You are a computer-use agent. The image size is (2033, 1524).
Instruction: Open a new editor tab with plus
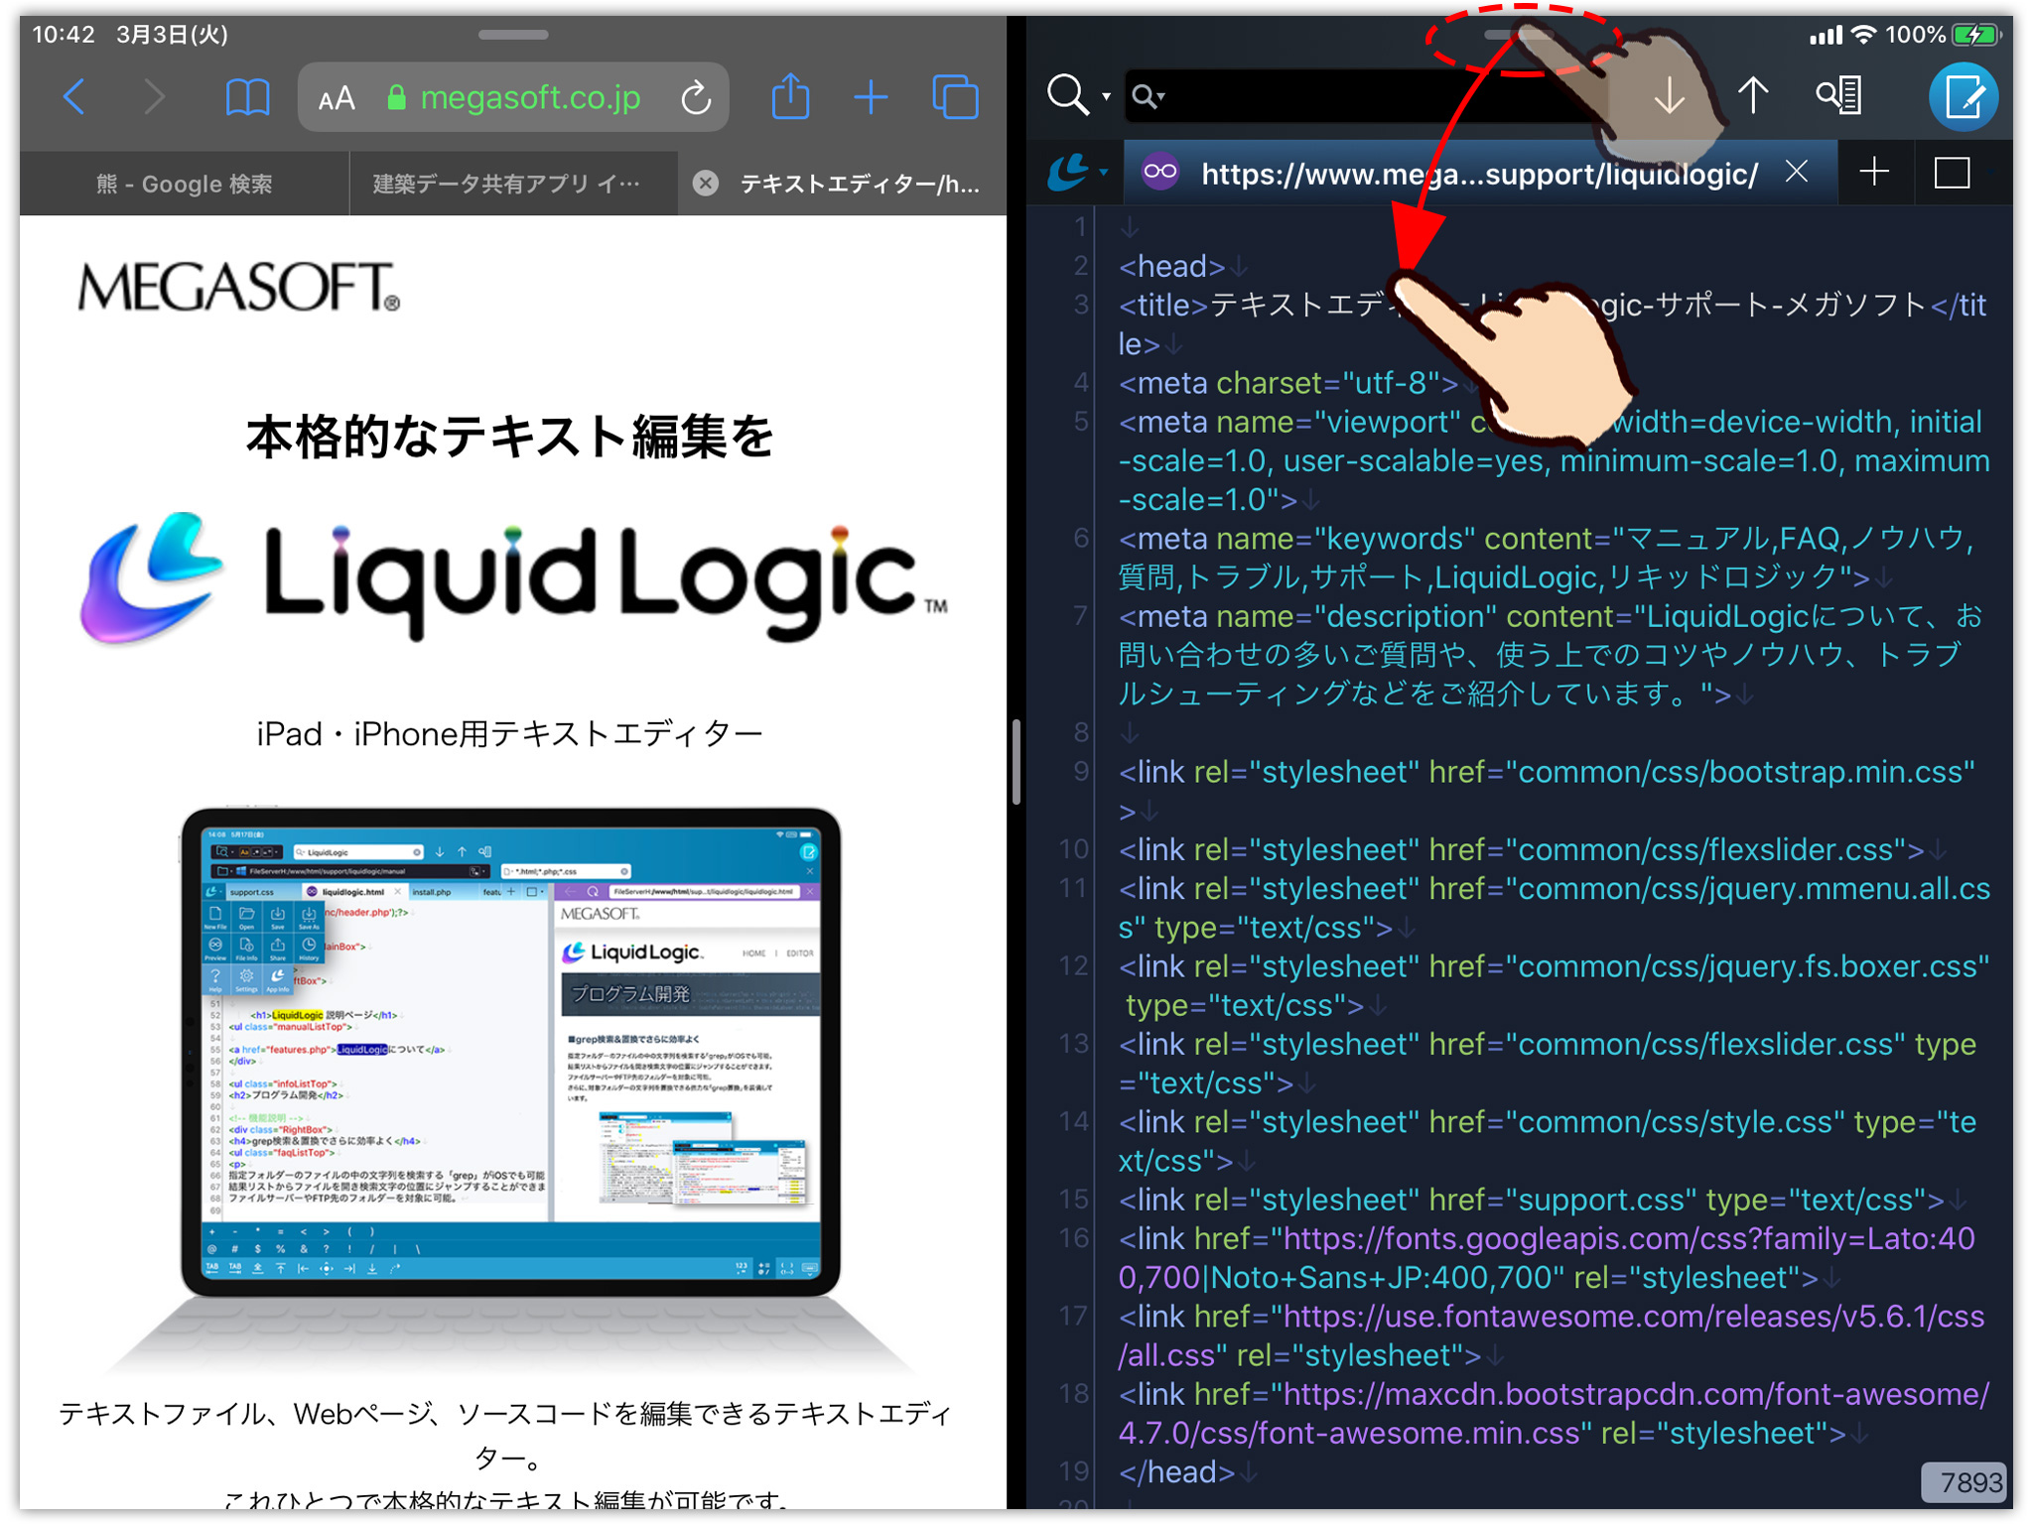click(x=1875, y=172)
